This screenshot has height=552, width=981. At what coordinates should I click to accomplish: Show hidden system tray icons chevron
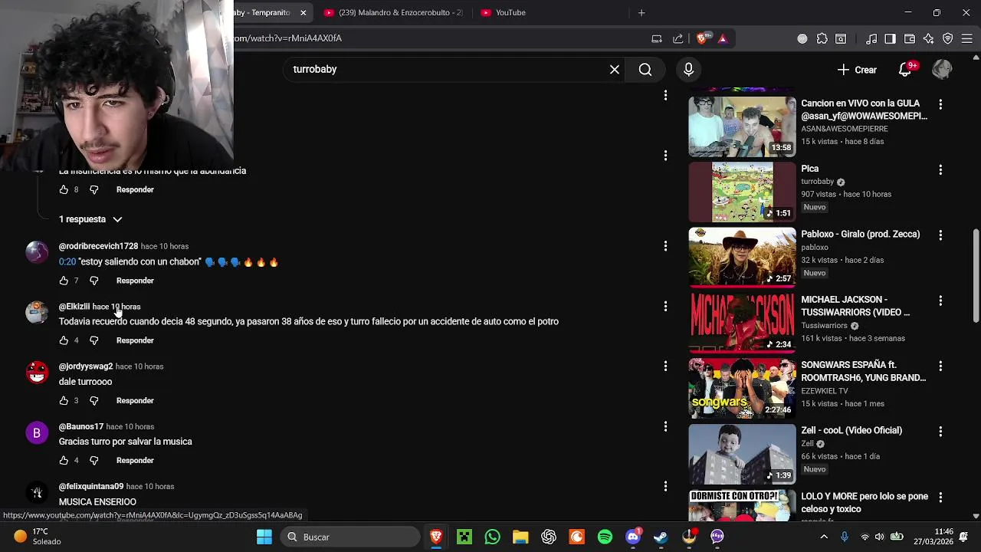point(824,537)
